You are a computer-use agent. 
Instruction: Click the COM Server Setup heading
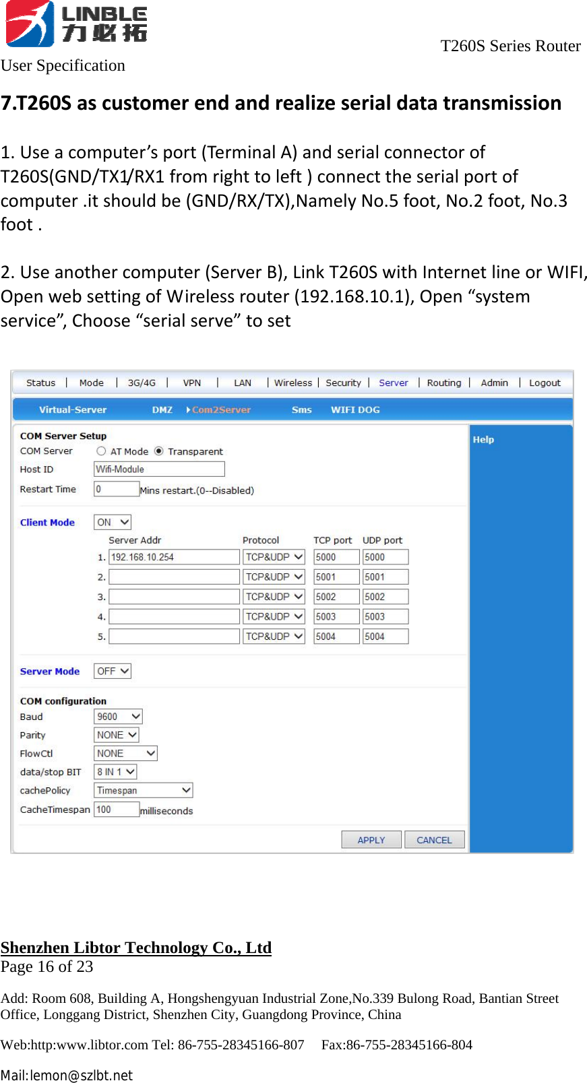coord(63,436)
